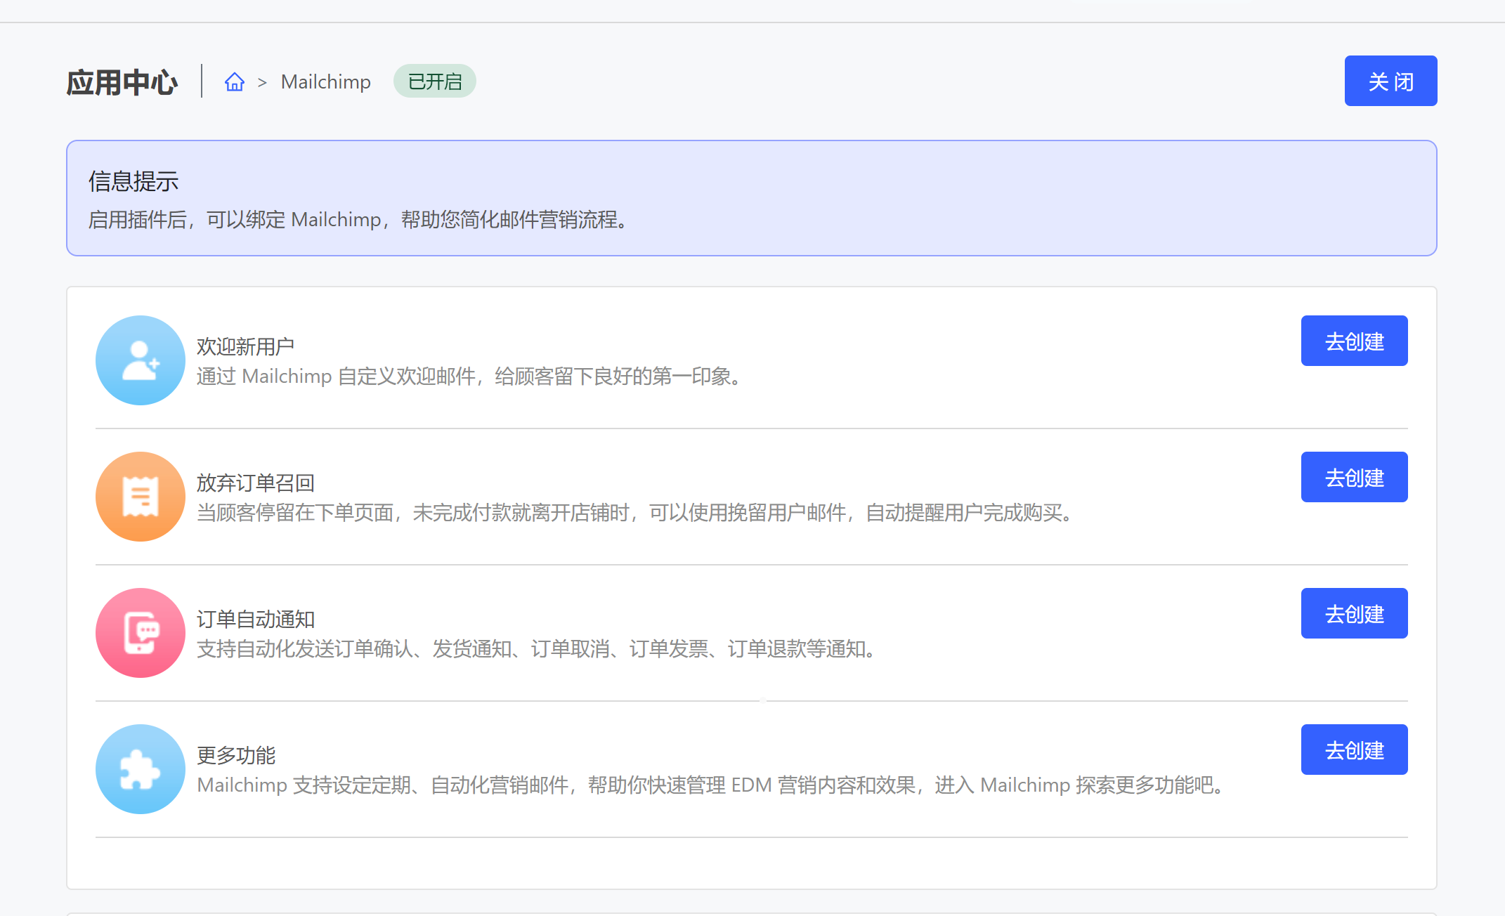The height and width of the screenshot is (916, 1505).
Task: Click the 应用中心 heading
Action: [122, 82]
